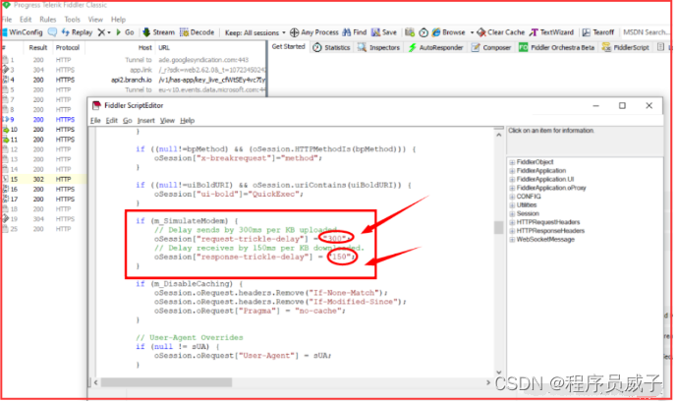Open ScriptEditor View menu

pos(167,121)
